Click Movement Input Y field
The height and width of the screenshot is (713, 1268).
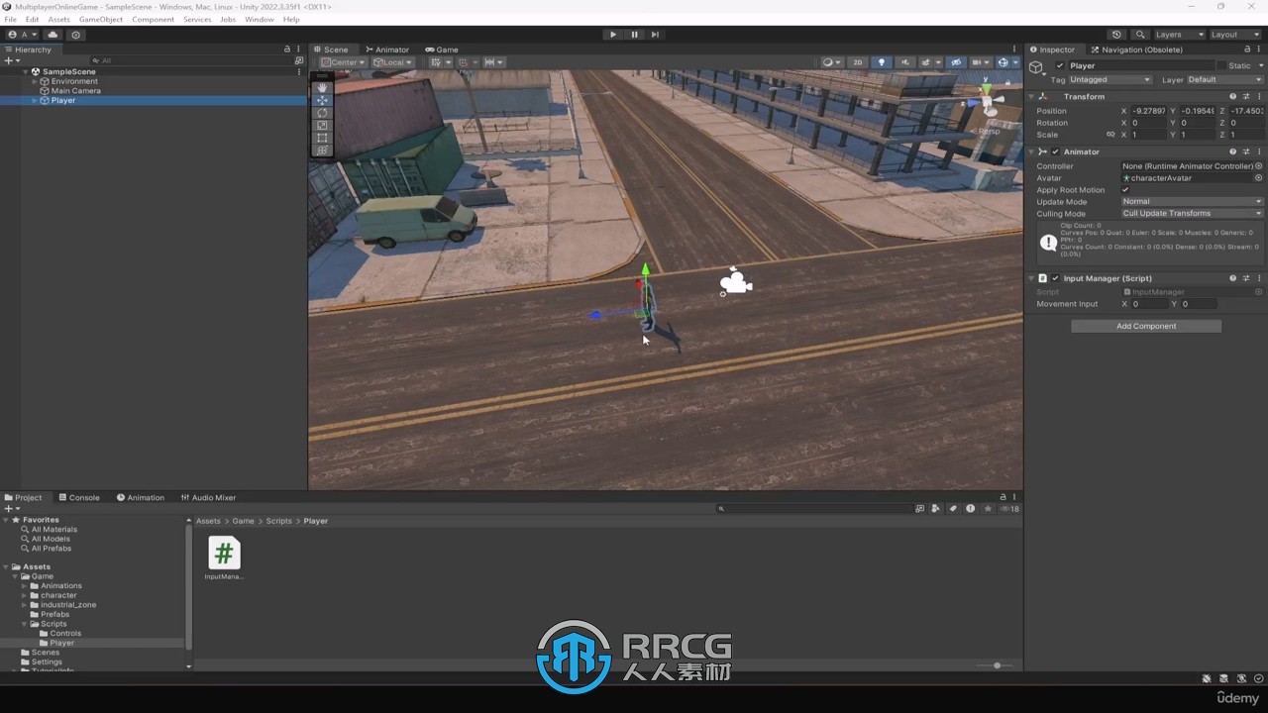tap(1198, 304)
